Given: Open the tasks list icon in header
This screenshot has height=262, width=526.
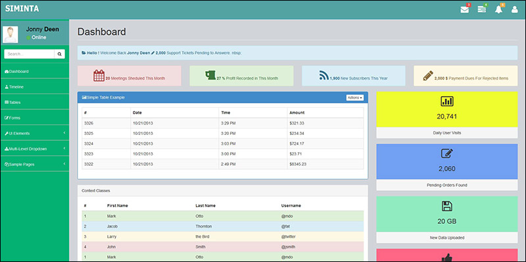Looking at the screenshot, I should click(x=482, y=9).
